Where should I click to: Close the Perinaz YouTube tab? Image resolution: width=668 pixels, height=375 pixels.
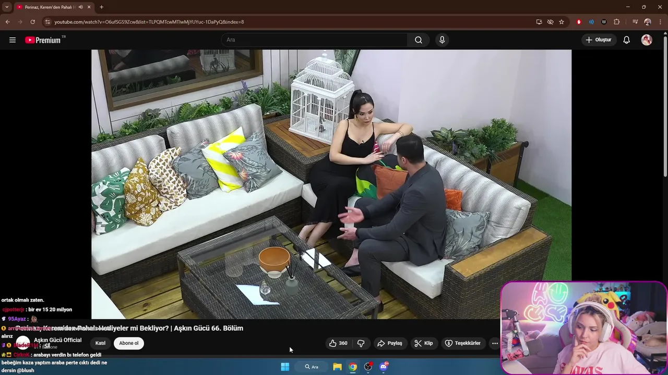coord(89,7)
